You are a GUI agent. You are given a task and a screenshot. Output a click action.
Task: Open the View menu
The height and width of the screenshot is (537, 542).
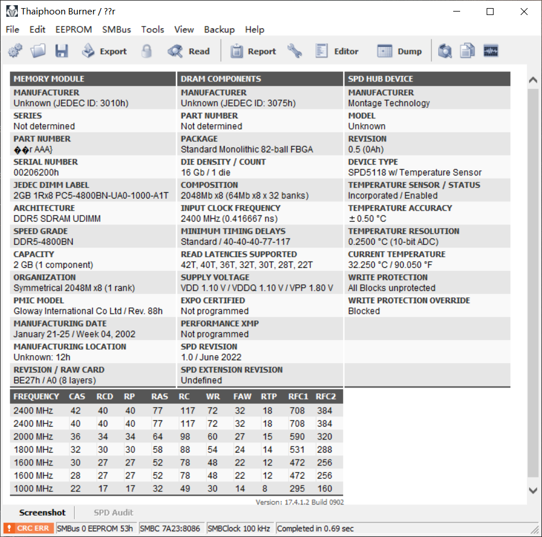tap(184, 29)
